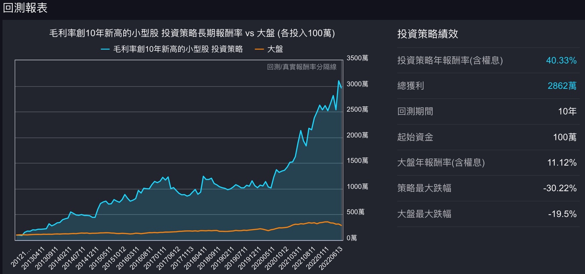The height and width of the screenshot is (274, 585).
Task: Click the blue line marker in legend
Action: (105, 49)
